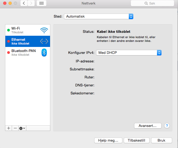Click the Wi-Fi signal icon
Image resolution: width=178 pixels, height=148 pixels.
coord(44,30)
